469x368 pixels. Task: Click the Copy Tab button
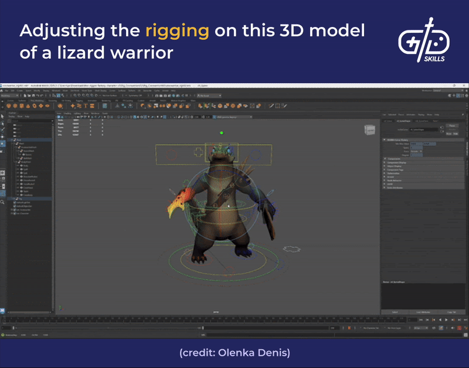tap(451, 312)
